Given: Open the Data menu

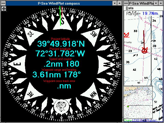Looking at the screenshot, I should pos(129,8).
